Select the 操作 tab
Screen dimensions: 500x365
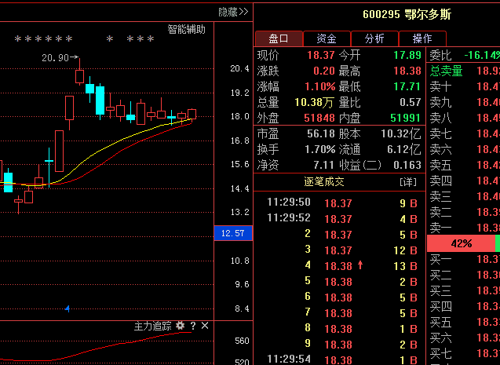tap(422, 38)
